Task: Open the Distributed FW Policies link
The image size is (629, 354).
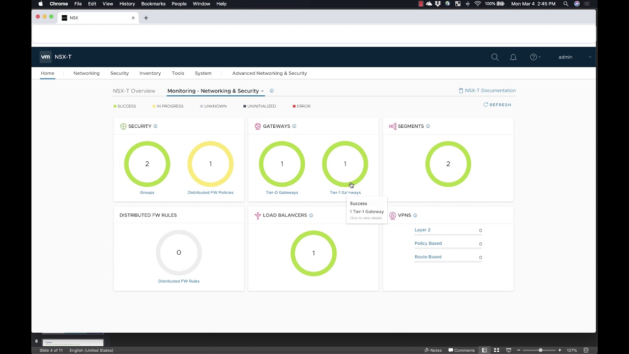Action: (210, 193)
